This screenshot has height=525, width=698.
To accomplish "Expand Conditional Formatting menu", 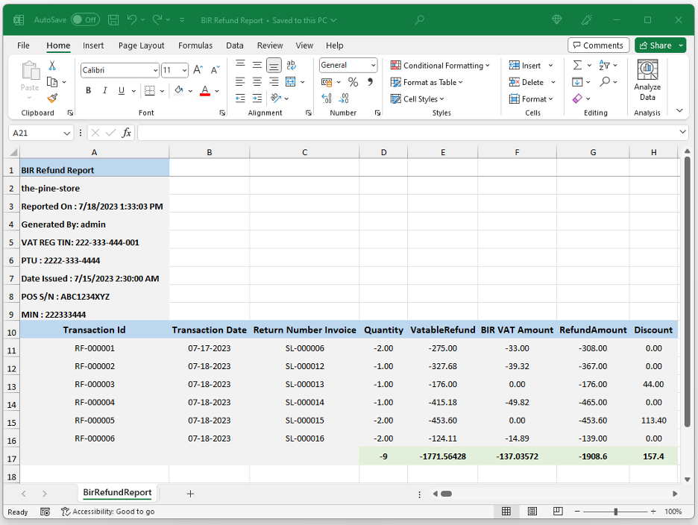I will click(x=441, y=66).
